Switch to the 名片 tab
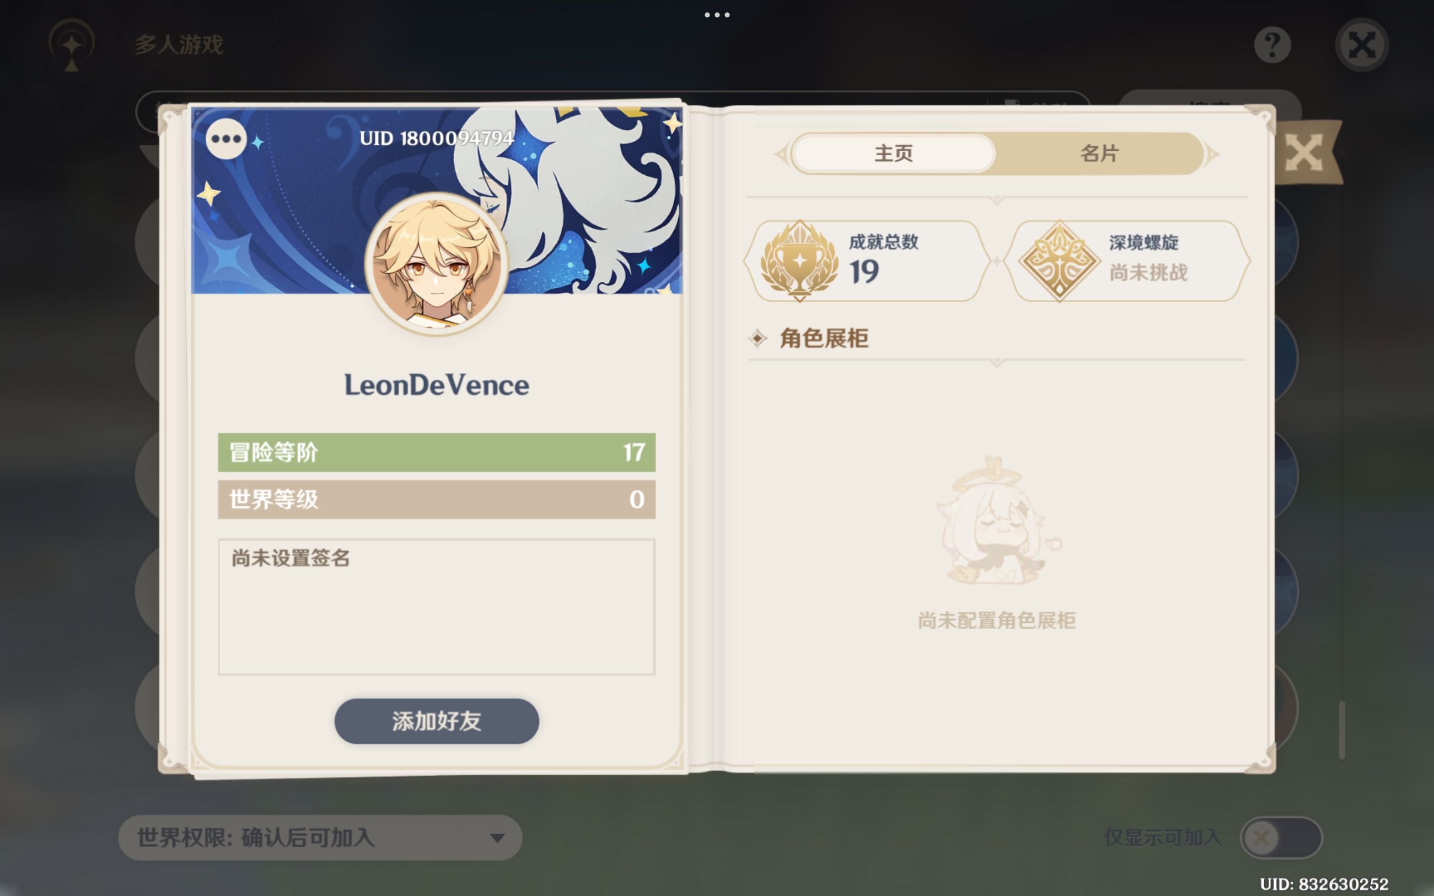This screenshot has height=896, width=1434. click(x=1099, y=153)
